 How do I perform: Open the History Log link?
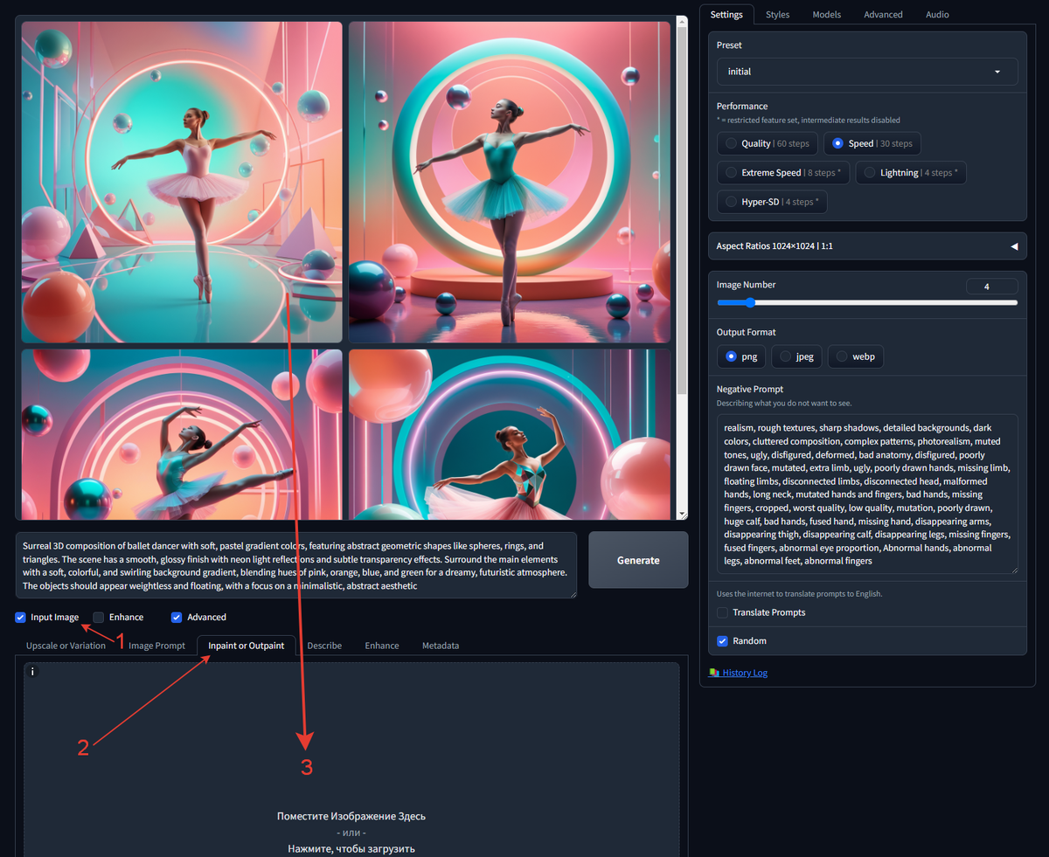pyautogui.click(x=745, y=673)
